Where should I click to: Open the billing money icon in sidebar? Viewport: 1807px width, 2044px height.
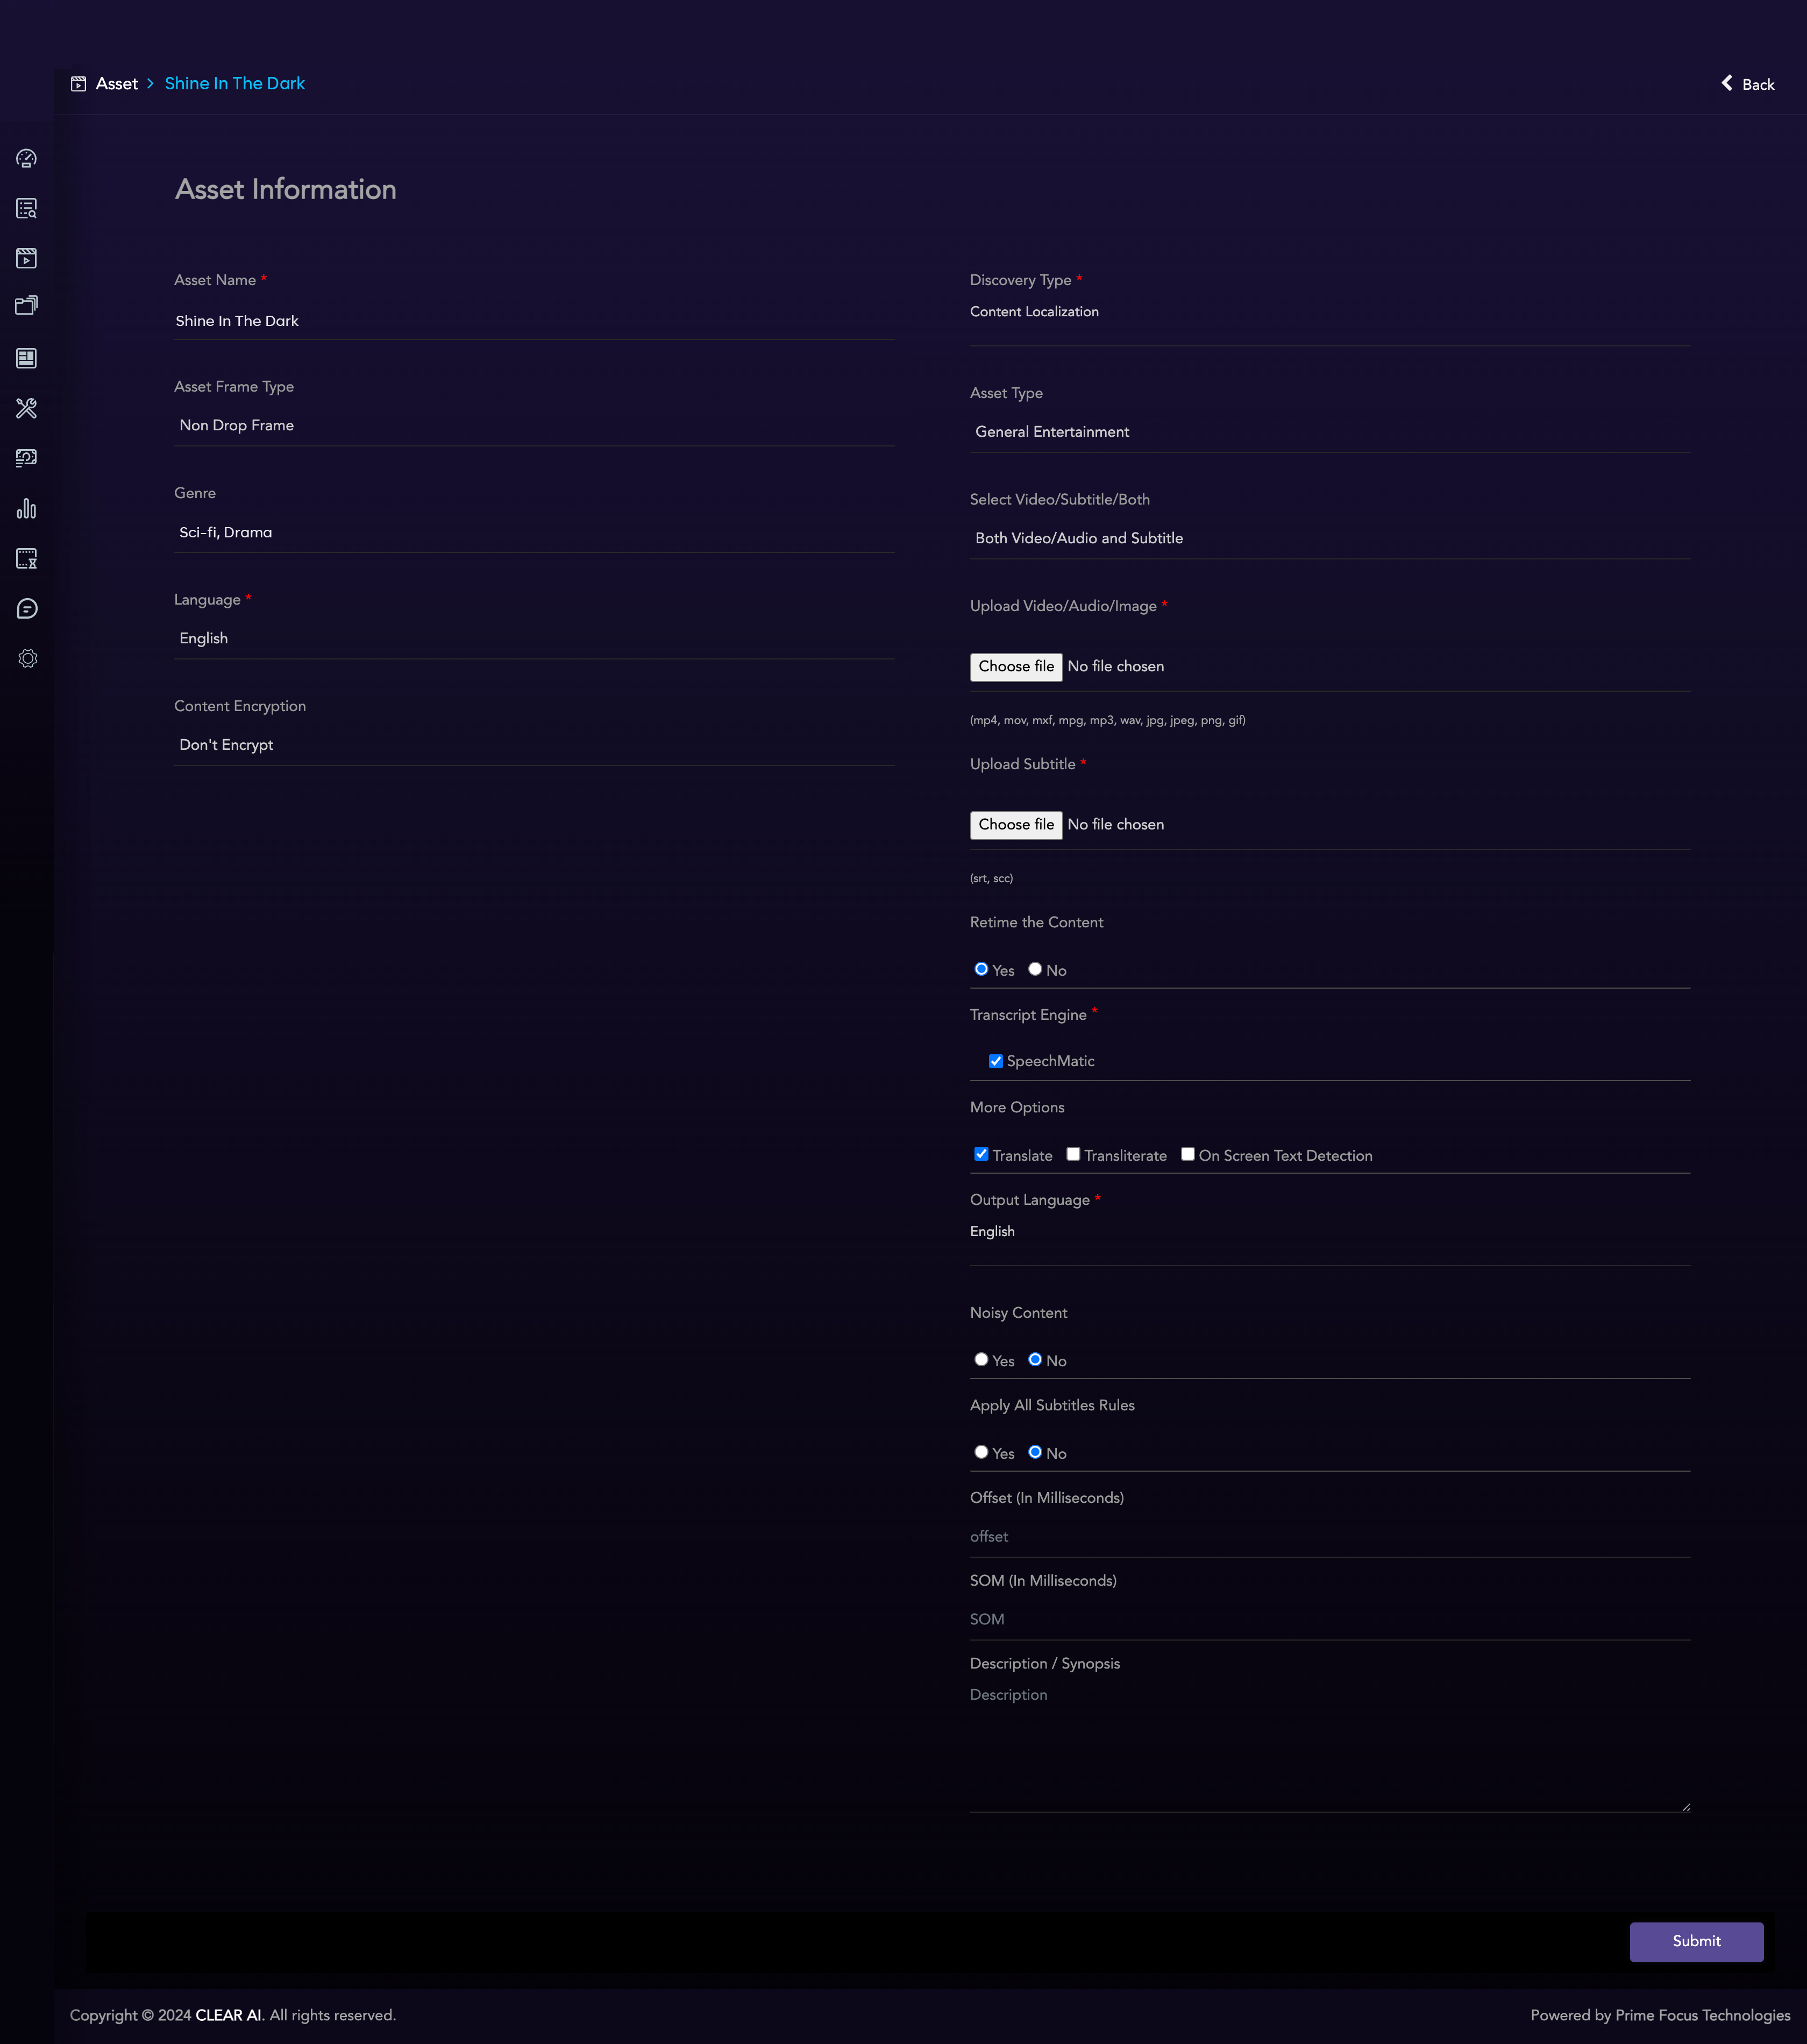pyautogui.click(x=27, y=458)
